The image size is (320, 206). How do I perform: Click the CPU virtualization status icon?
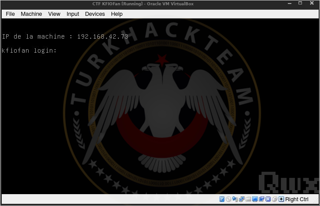coord(268,199)
